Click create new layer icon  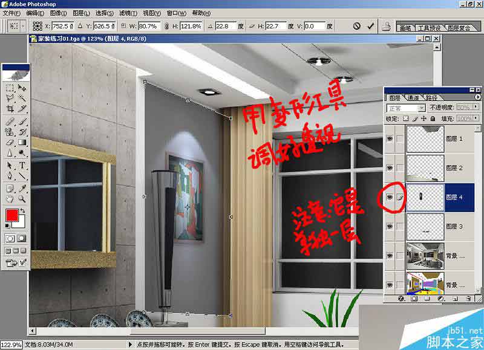[x=455, y=299]
